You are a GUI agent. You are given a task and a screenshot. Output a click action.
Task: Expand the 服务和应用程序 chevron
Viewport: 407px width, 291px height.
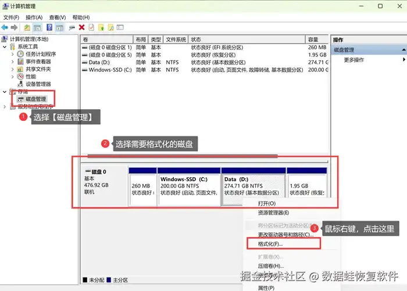coord(5,107)
